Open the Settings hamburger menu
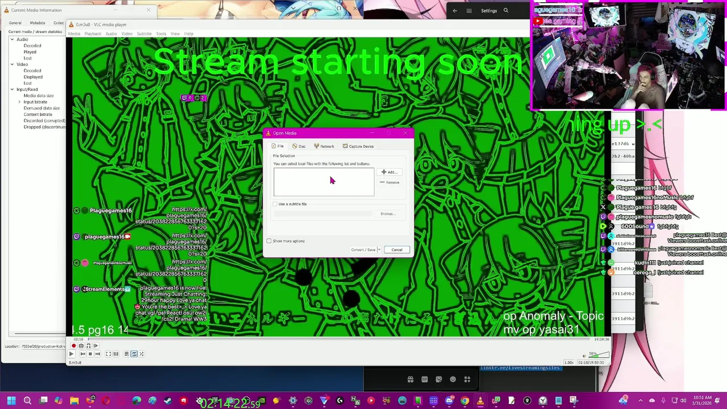This screenshot has height=409, width=727. [469, 10]
